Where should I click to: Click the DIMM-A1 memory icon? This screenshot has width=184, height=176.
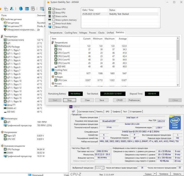pyautogui.click(x=5, y=108)
